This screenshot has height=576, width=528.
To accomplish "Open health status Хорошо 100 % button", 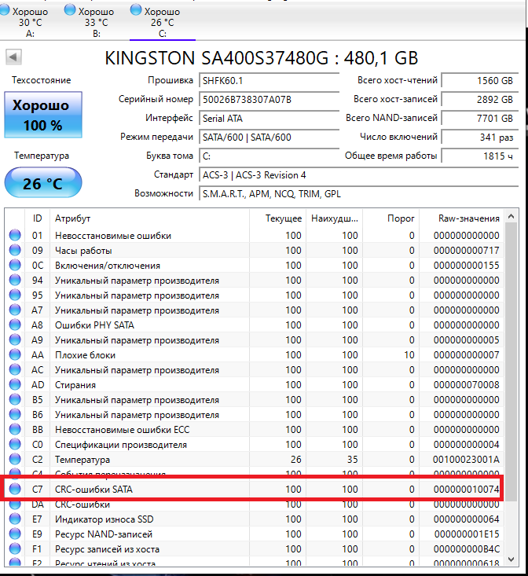I will click(x=43, y=115).
